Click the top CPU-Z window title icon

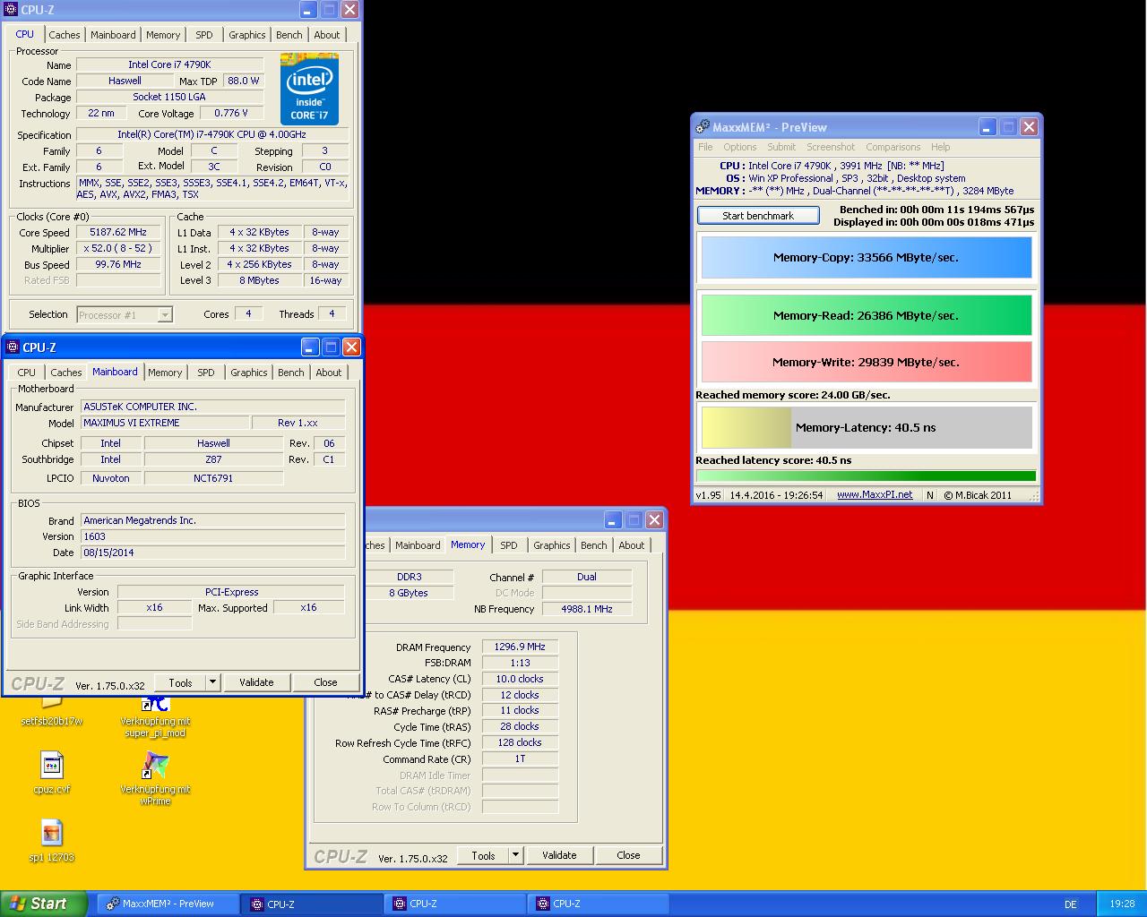[x=11, y=10]
